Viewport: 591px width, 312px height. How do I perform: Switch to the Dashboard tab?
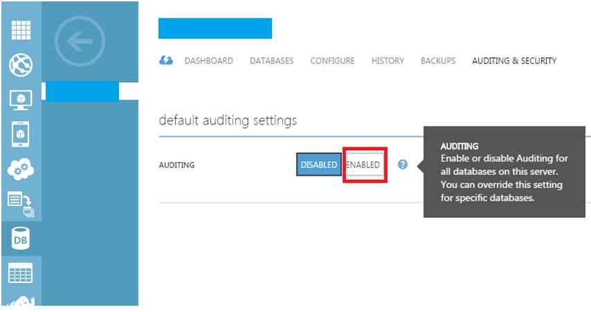[x=209, y=61]
